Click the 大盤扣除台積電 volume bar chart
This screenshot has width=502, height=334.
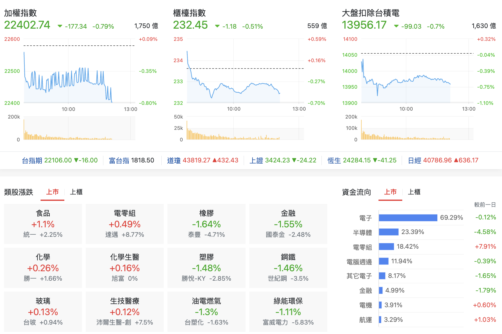coord(417,128)
